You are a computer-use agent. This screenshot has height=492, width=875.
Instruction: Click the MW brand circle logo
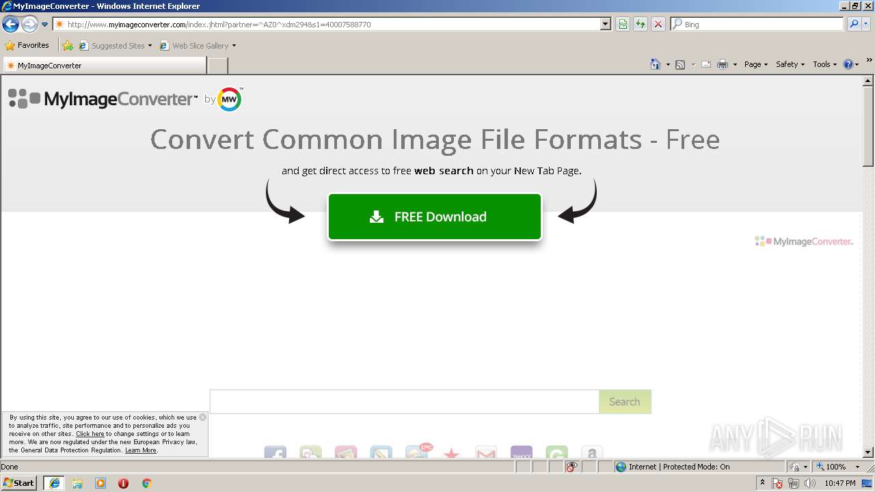click(230, 100)
